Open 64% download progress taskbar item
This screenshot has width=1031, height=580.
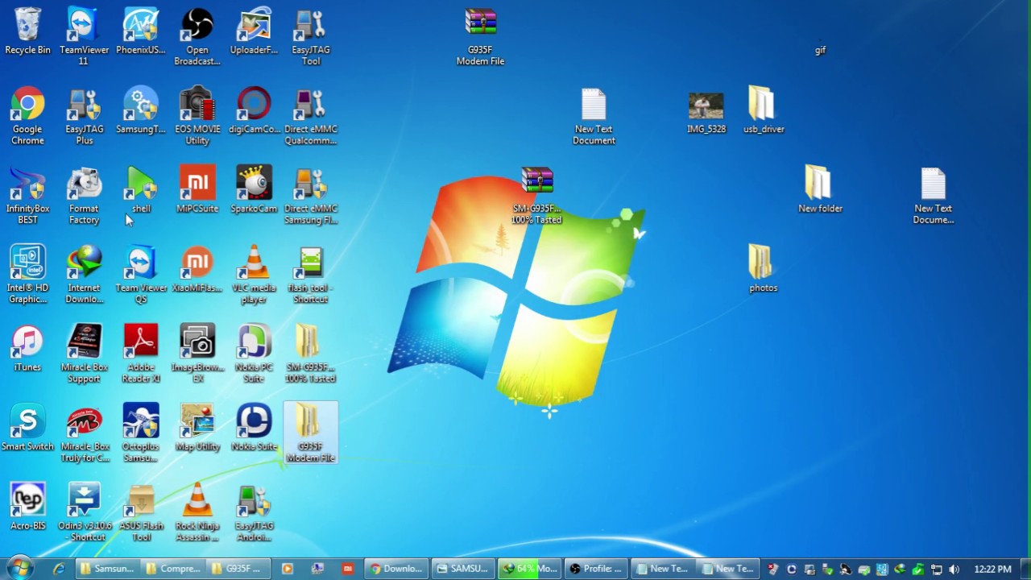[x=529, y=569]
